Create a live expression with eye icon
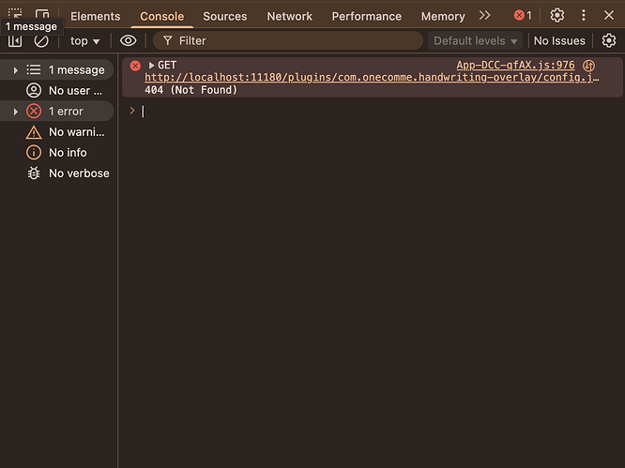Image resolution: width=625 pixels, height=468 pixels. [x=129, y=40]
